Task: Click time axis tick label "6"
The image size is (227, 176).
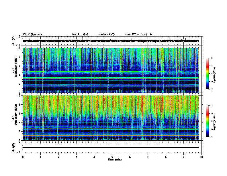Action: pos(130,157)
